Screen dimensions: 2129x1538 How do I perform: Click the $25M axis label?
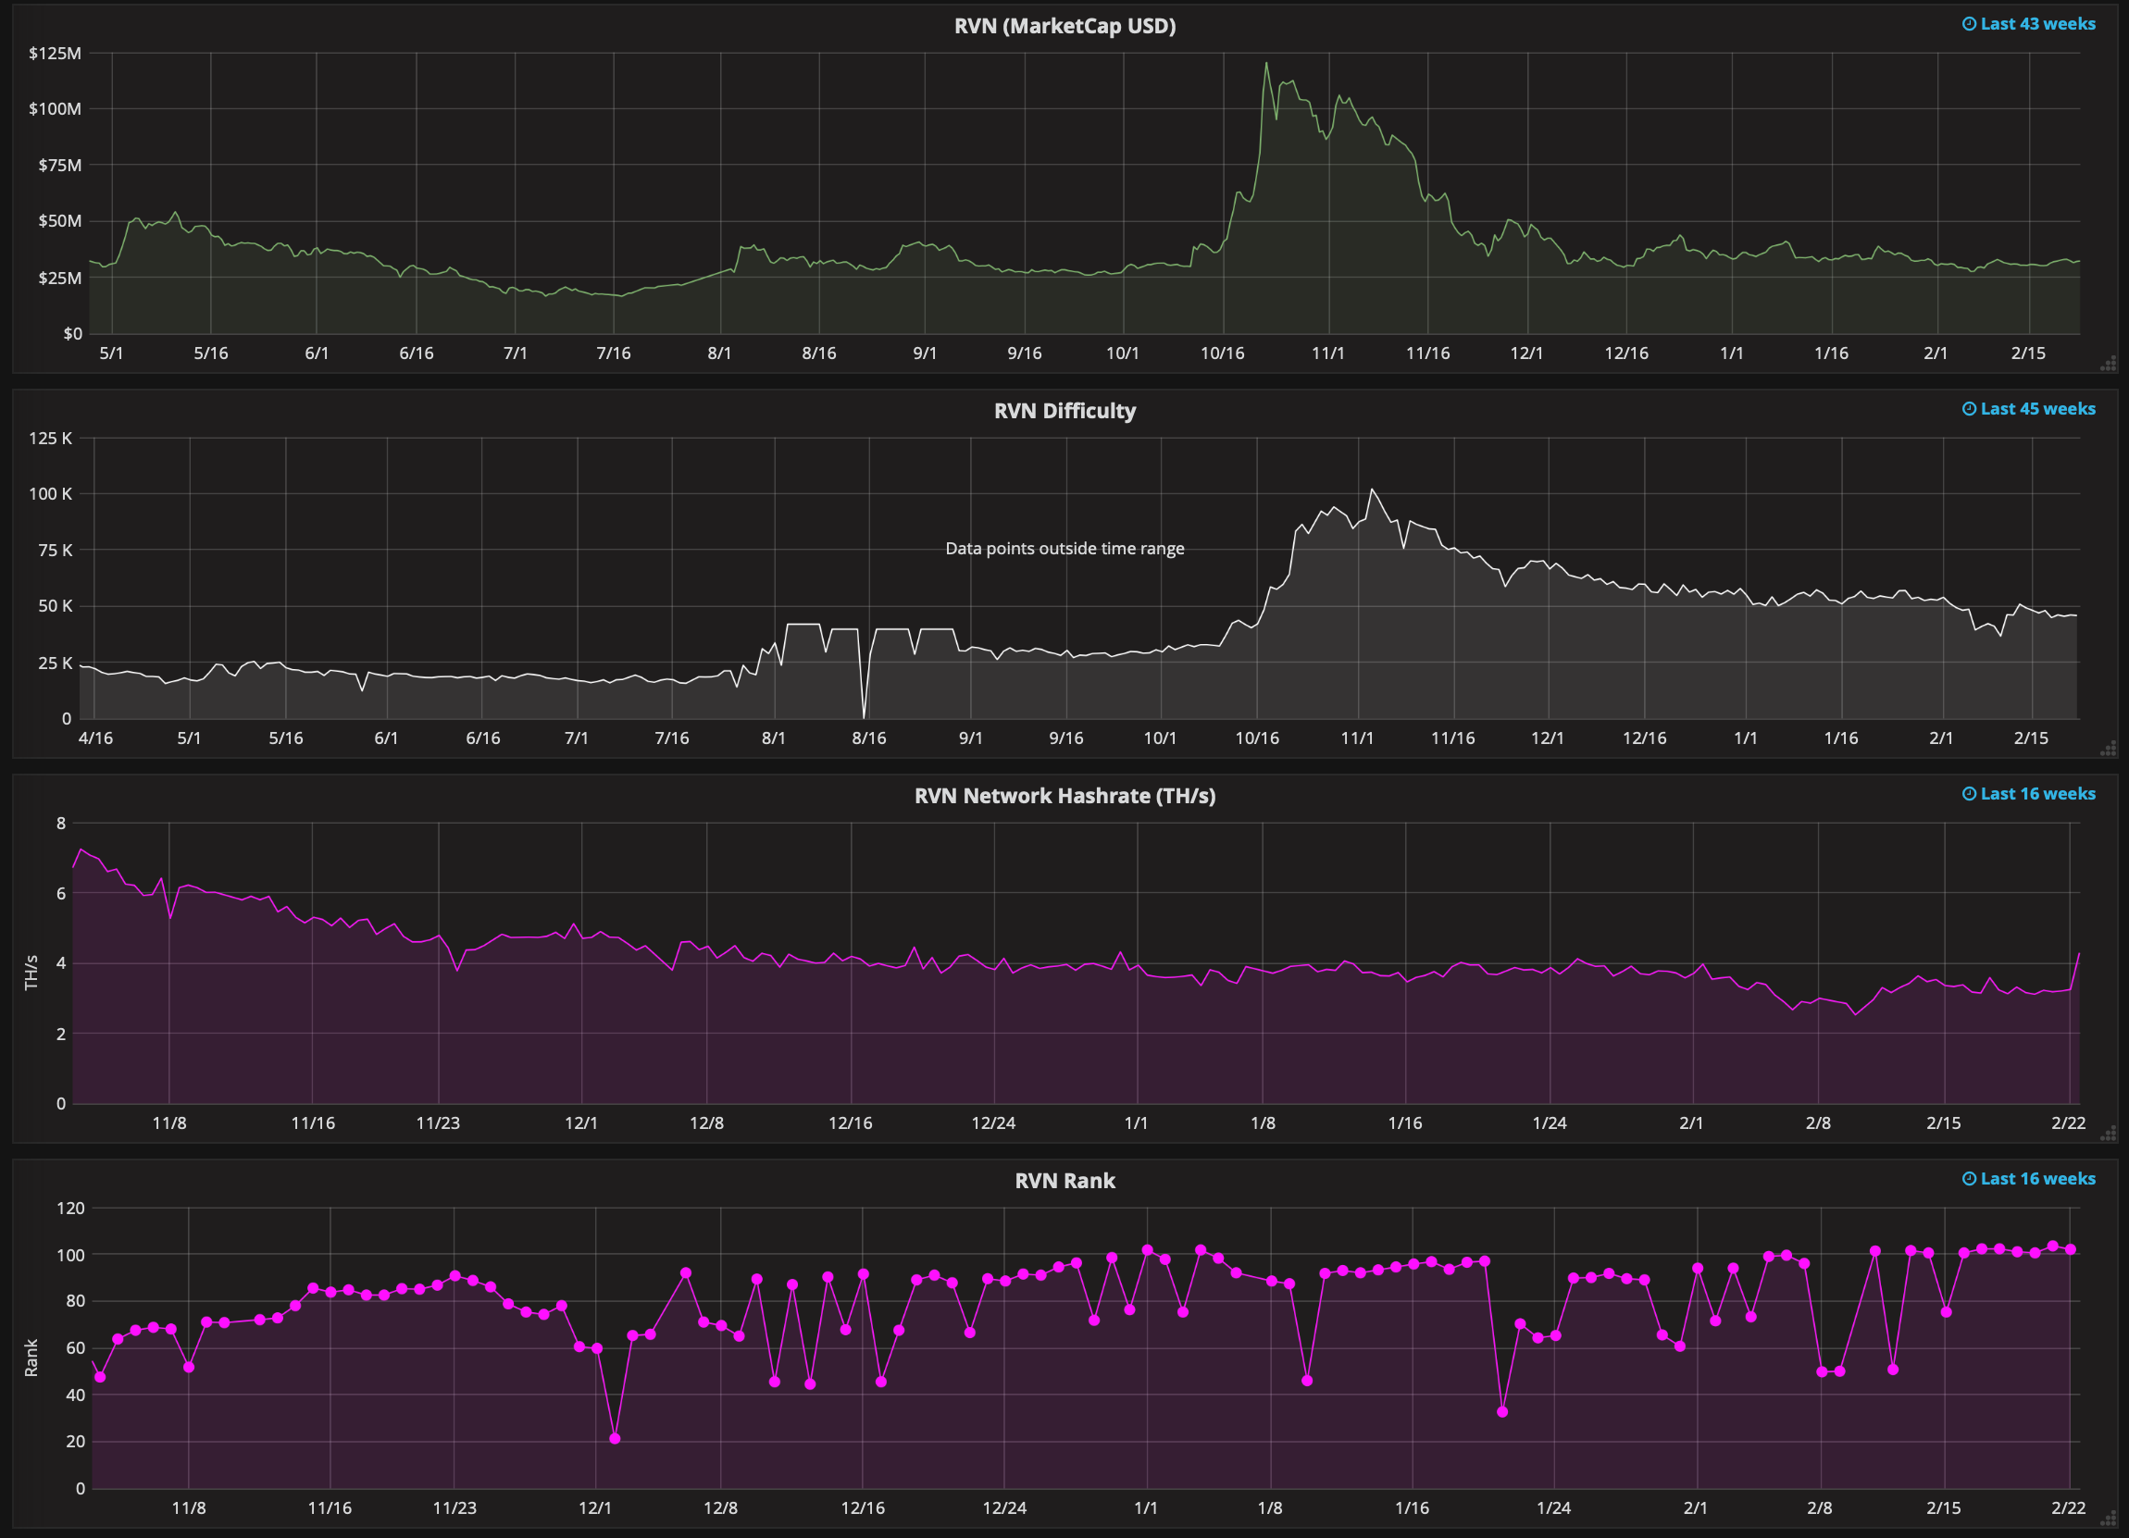click(x=59, y=278)
